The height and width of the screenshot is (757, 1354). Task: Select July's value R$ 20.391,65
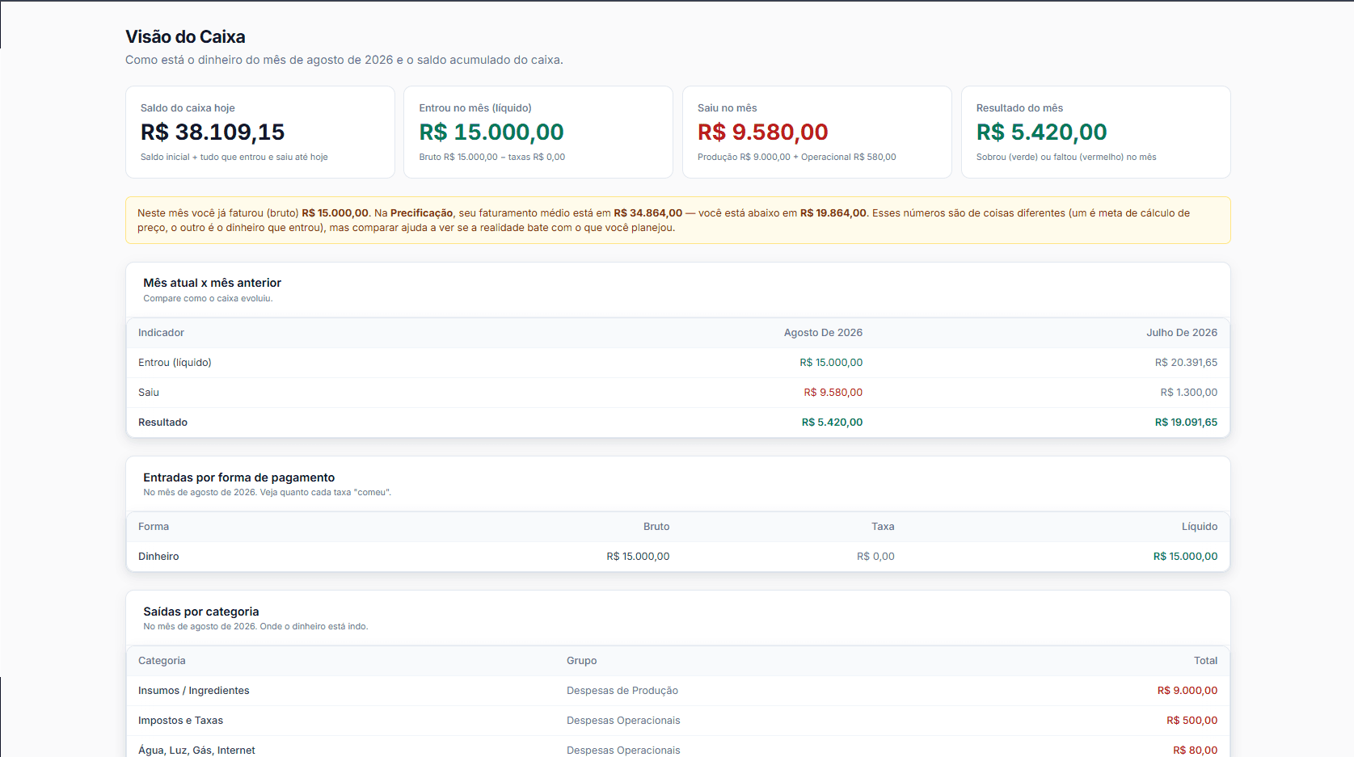pyautogui.click(x=1186, y=363)
